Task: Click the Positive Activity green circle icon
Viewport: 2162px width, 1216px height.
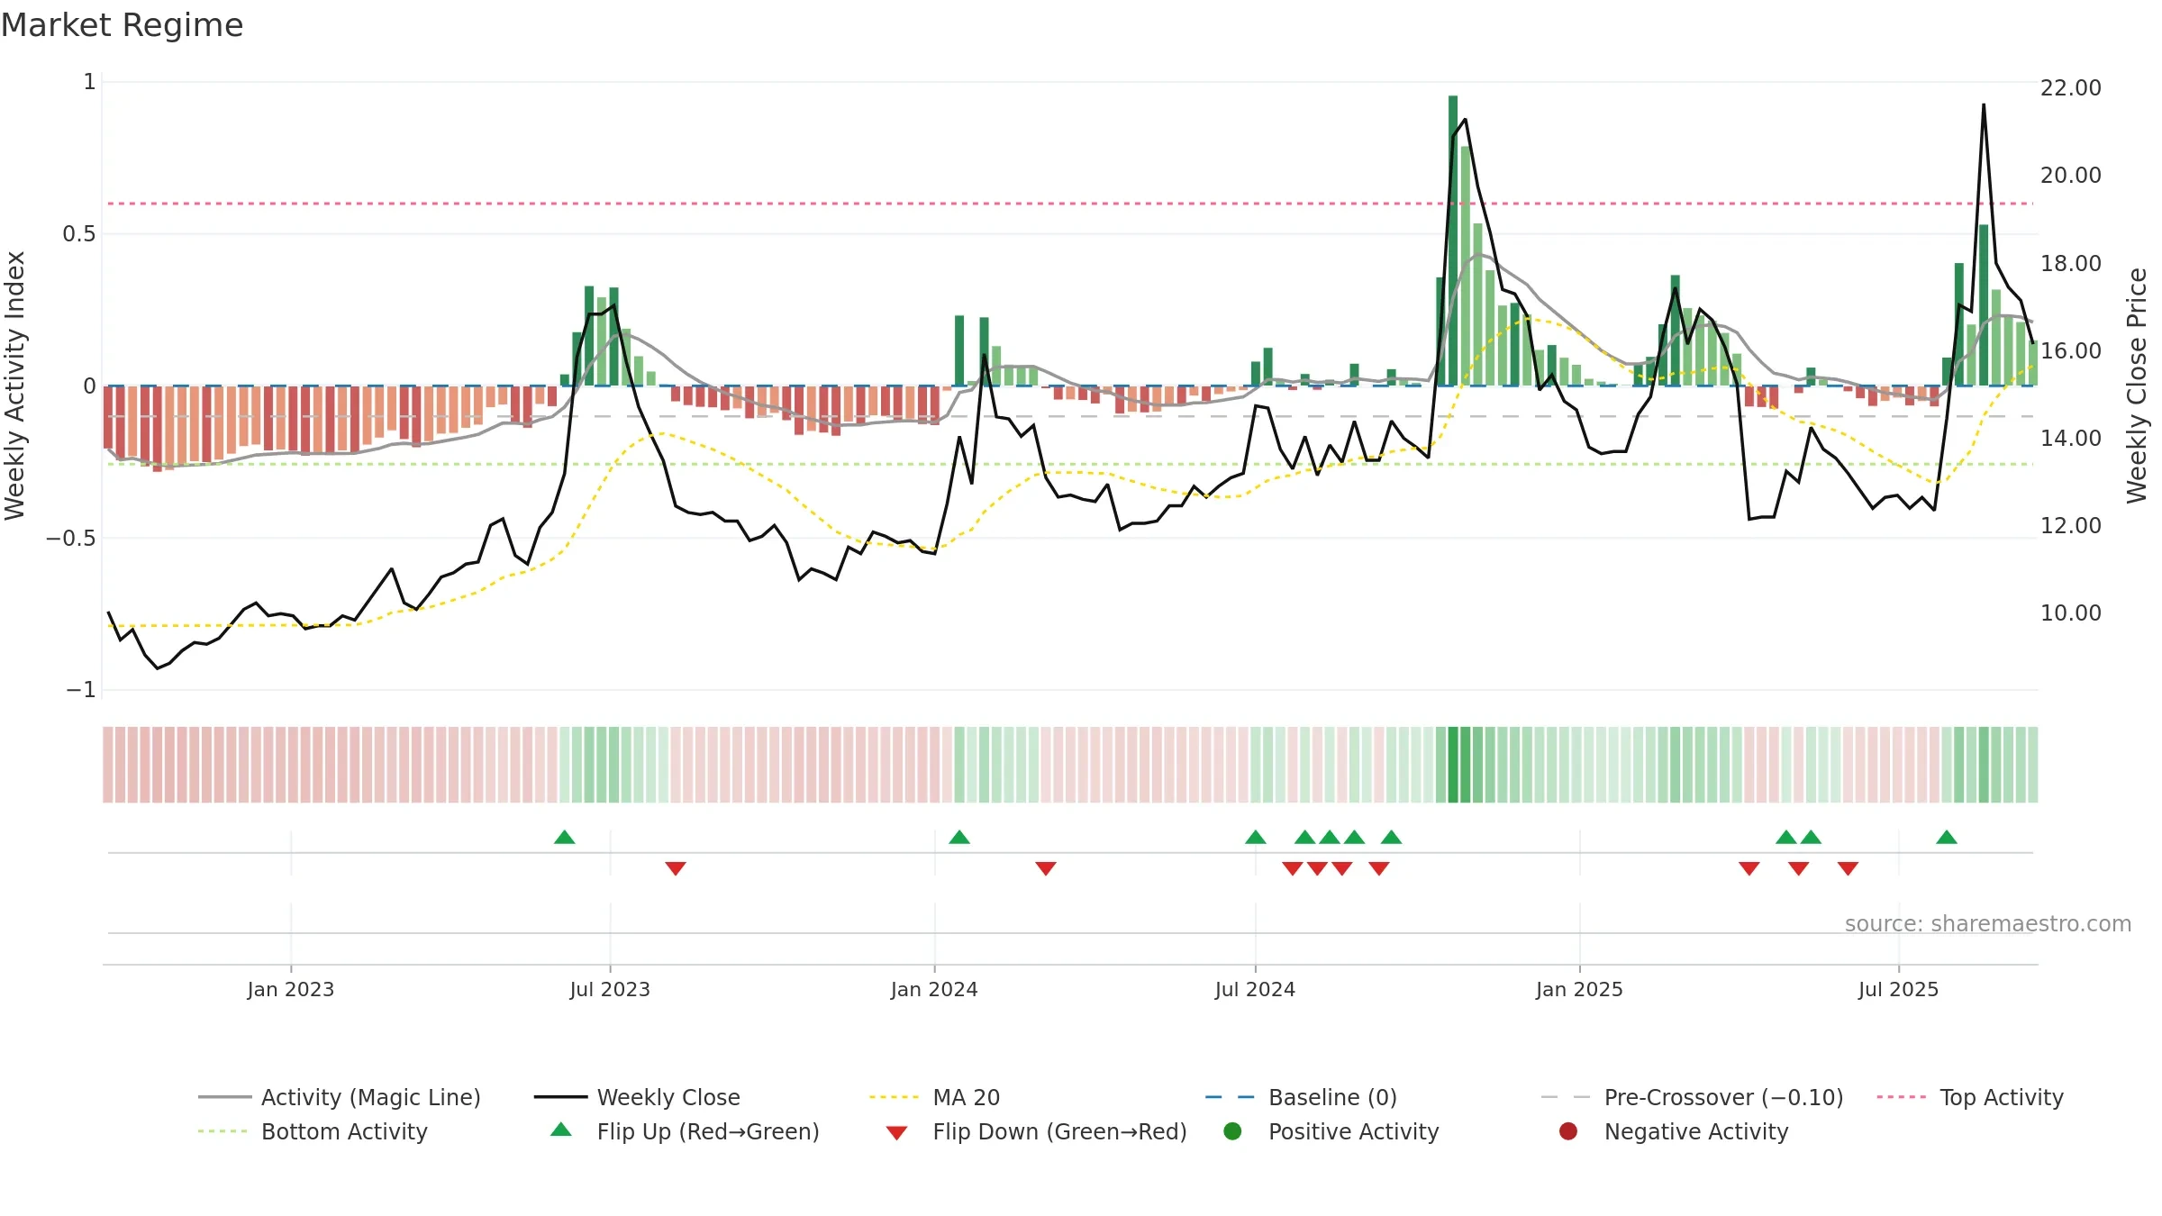Action: coord(1232,1131)
